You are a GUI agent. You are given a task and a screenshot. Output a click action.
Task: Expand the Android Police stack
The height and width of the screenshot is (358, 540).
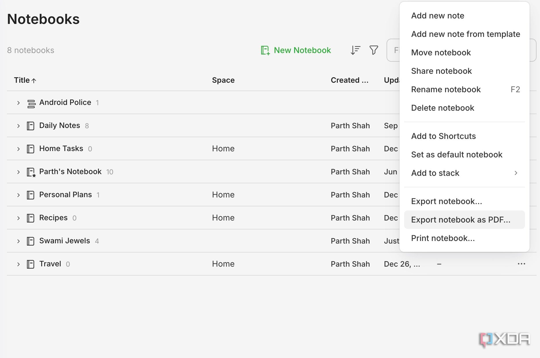coord(18,103)
